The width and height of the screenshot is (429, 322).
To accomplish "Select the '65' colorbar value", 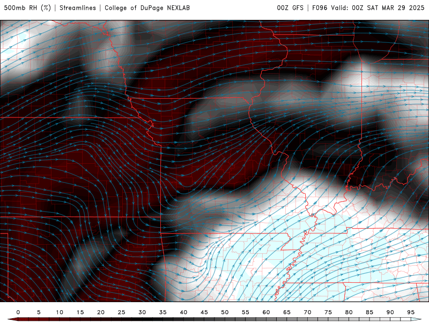I will coord(287,312).
